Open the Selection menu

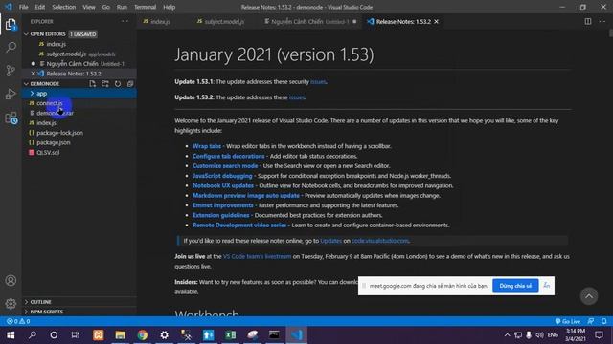pos(64,7)
